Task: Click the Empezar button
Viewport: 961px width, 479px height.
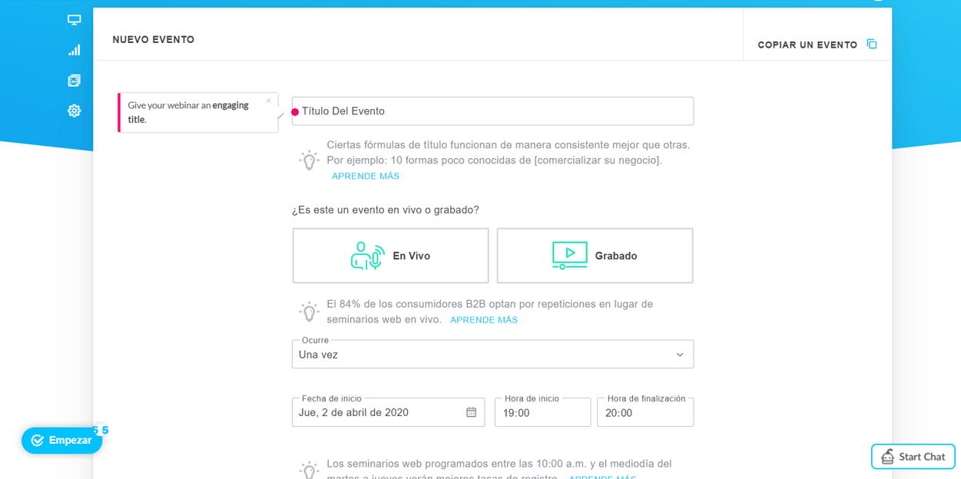Action: [61, 441]
